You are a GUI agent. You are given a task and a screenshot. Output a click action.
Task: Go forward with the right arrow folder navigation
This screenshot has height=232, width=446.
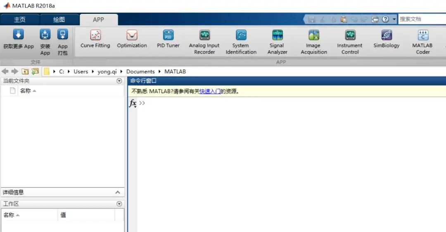(15, 71)
